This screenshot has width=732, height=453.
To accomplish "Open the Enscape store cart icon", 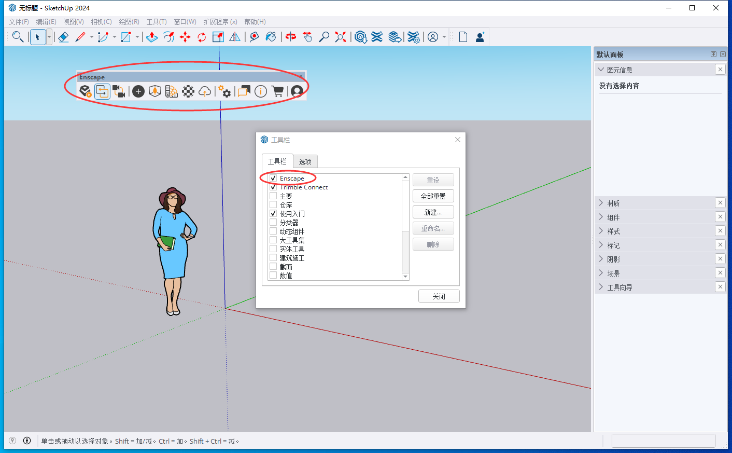I will (x=278, y=92).
